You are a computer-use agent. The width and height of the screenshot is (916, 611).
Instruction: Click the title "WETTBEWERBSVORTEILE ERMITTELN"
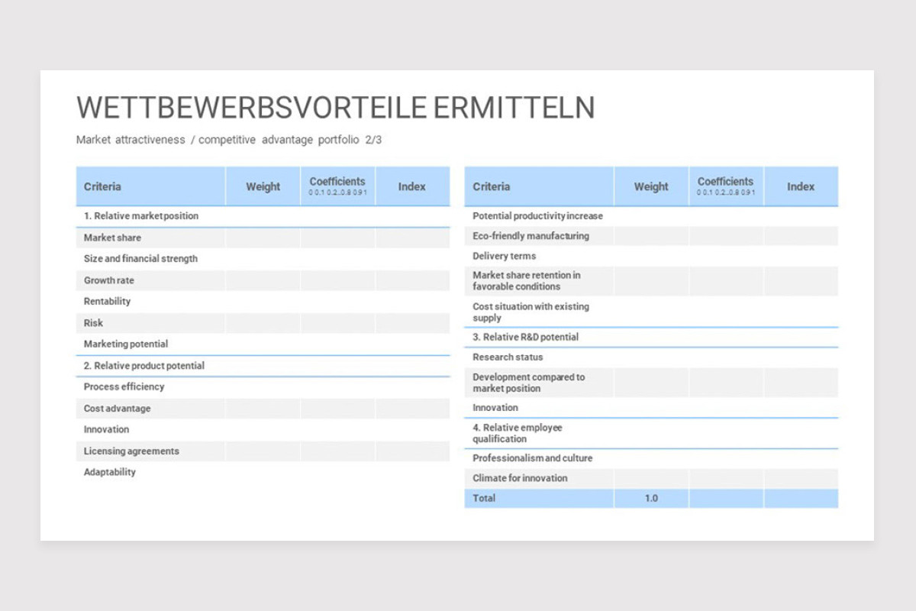335,108
